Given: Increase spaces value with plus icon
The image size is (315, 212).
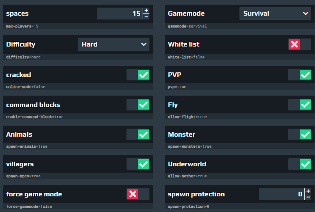Looking at the screenshot, I should (x=146, y=11).
